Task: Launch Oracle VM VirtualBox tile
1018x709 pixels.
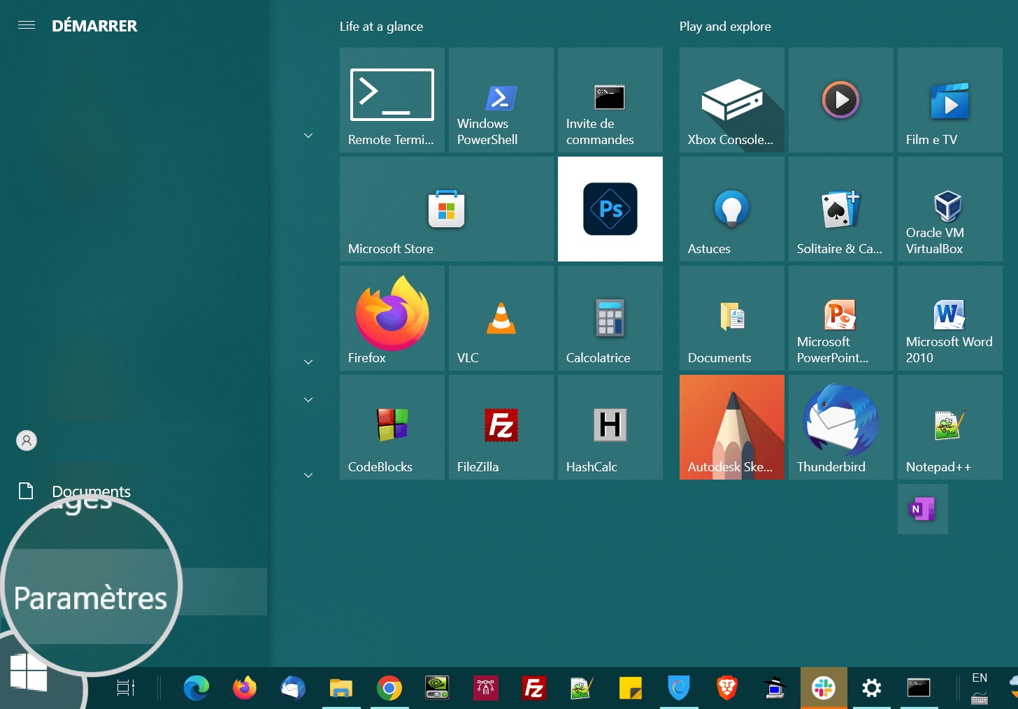Action: pyautogui.click(x=950, y=209)
